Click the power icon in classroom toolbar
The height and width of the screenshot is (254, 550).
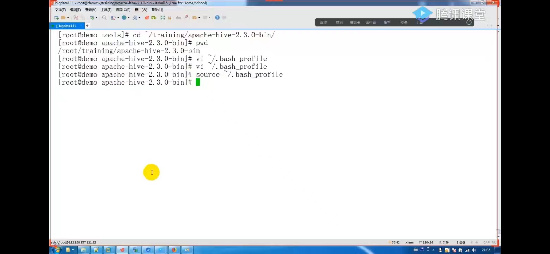pos(469,22)
